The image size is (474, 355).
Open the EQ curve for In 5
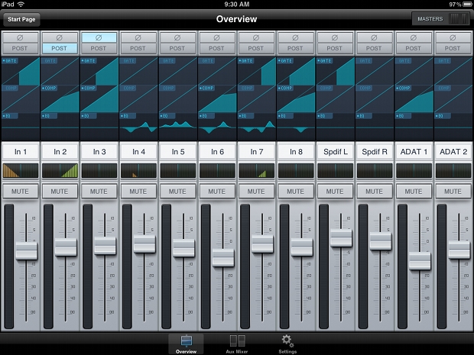[x=177, y=127]
